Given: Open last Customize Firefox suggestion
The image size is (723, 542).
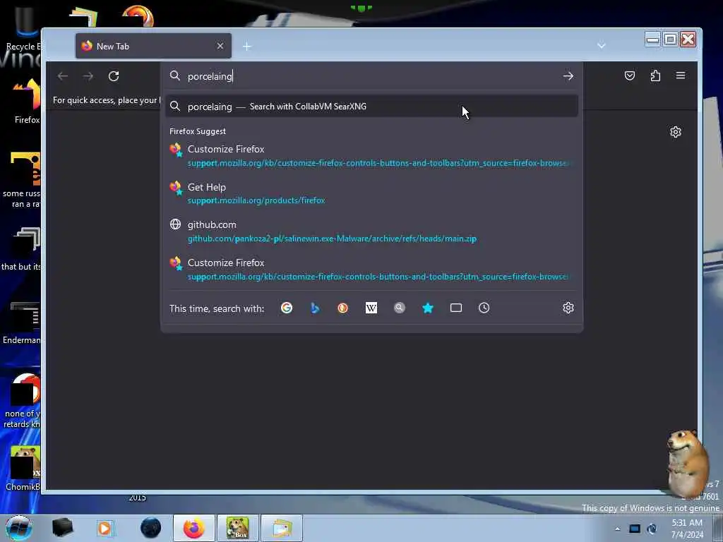Looking at the screenshot, I should pos(371,269).
